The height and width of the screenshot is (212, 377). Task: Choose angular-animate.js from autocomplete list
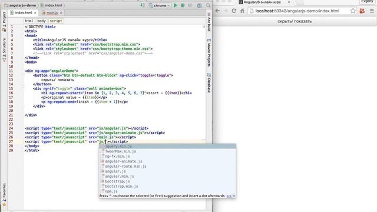(x=167, y=161)
